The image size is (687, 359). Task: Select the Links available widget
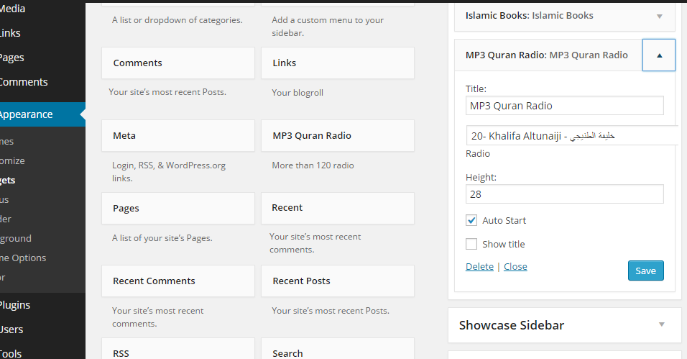337,63
